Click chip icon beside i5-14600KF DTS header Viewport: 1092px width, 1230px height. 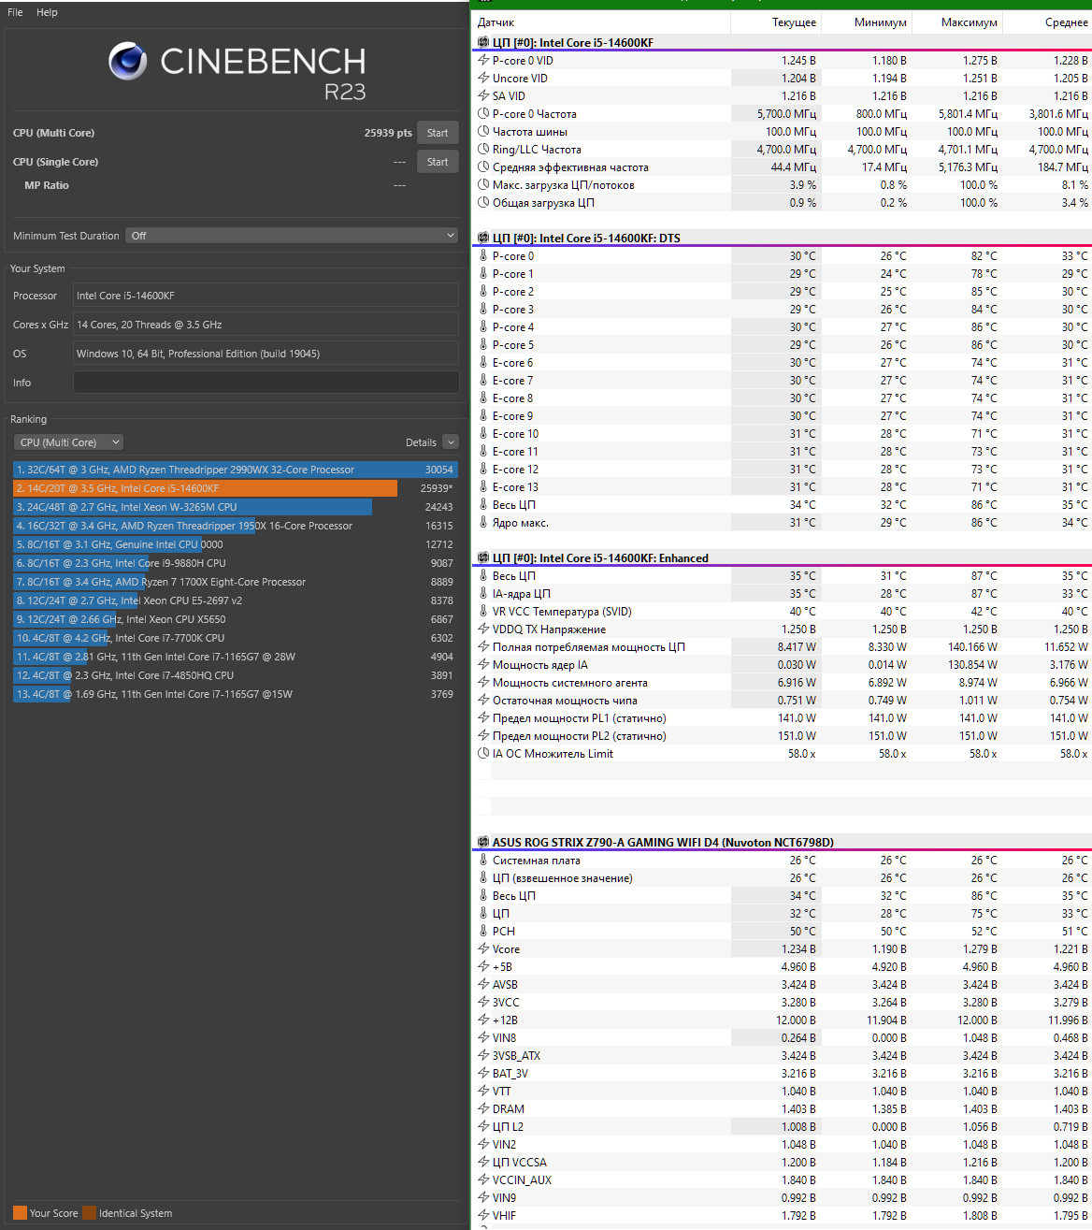(483, 238)
